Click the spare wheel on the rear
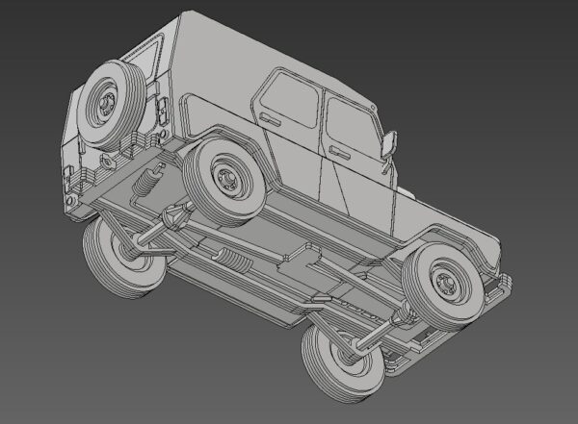Image resolution: width=578 pixels, height=424 pixels. click(108, 99)
